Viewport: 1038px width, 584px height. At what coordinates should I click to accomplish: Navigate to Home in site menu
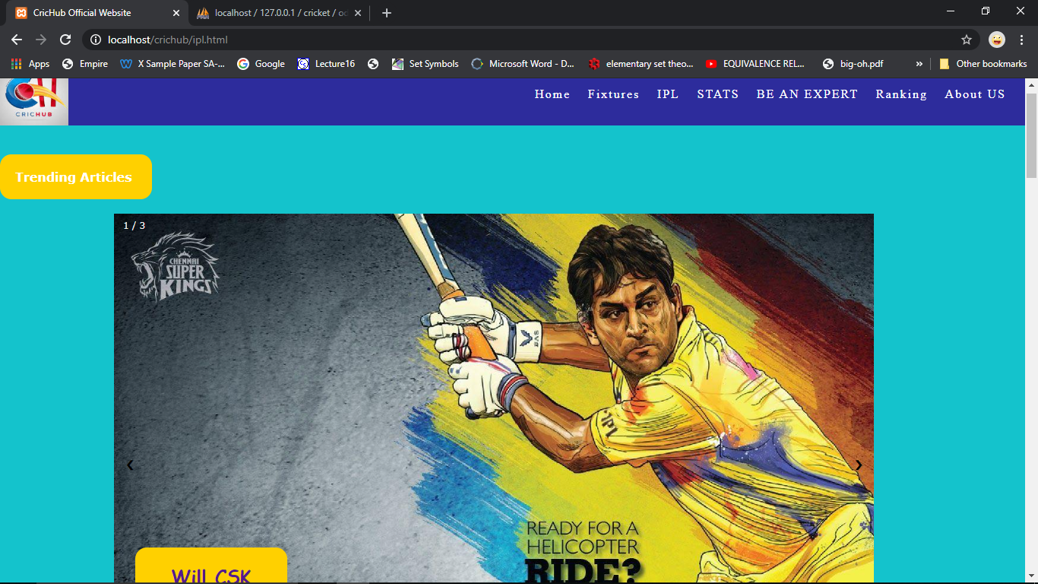coord(552,94)
